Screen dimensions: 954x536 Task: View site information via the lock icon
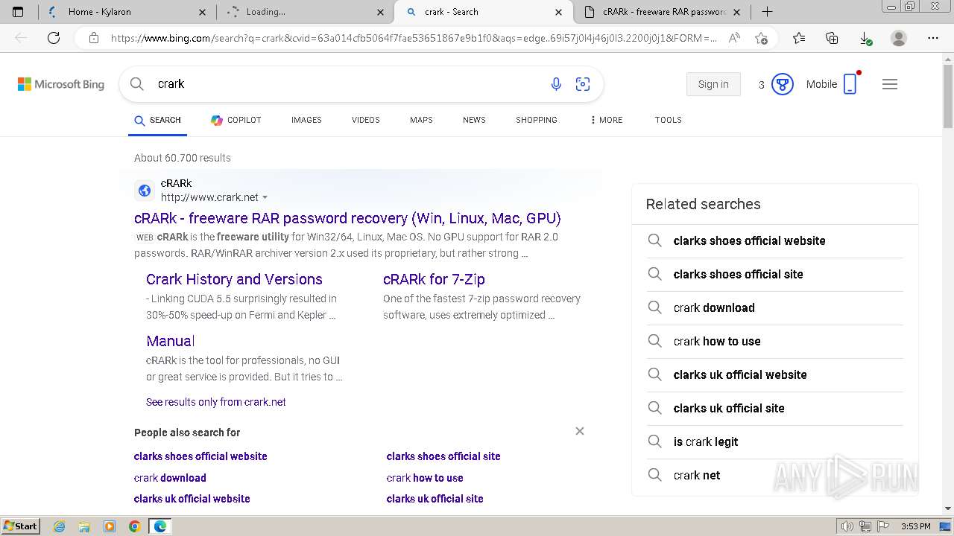[94, 38]
